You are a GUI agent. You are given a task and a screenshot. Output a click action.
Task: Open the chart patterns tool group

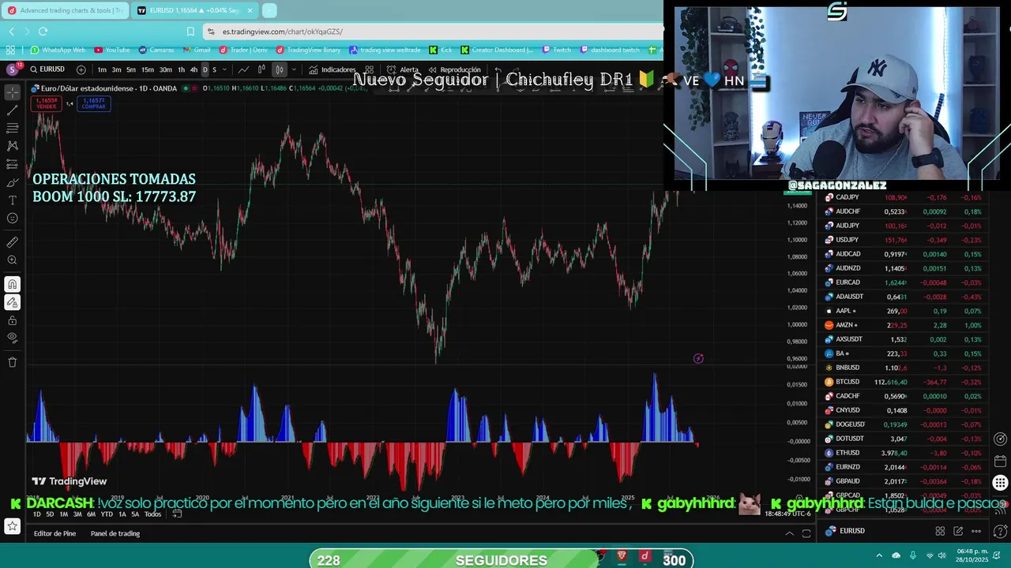(13, 146)
